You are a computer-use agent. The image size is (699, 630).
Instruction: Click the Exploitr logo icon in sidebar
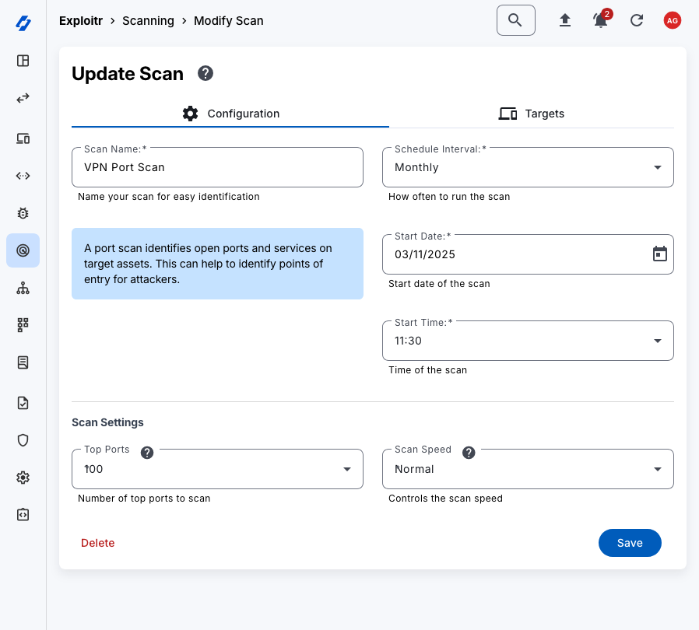23,23
